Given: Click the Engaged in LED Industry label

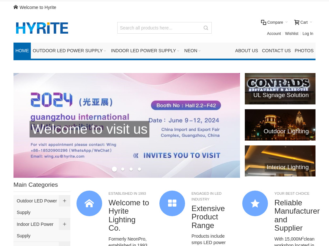Looking at the screenshot, I should (207, 196).
